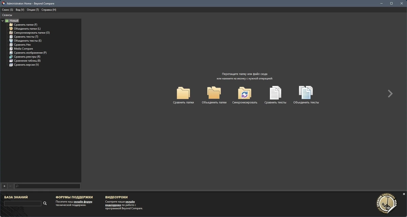Focus the sessions search field

(x=47, y=186)
